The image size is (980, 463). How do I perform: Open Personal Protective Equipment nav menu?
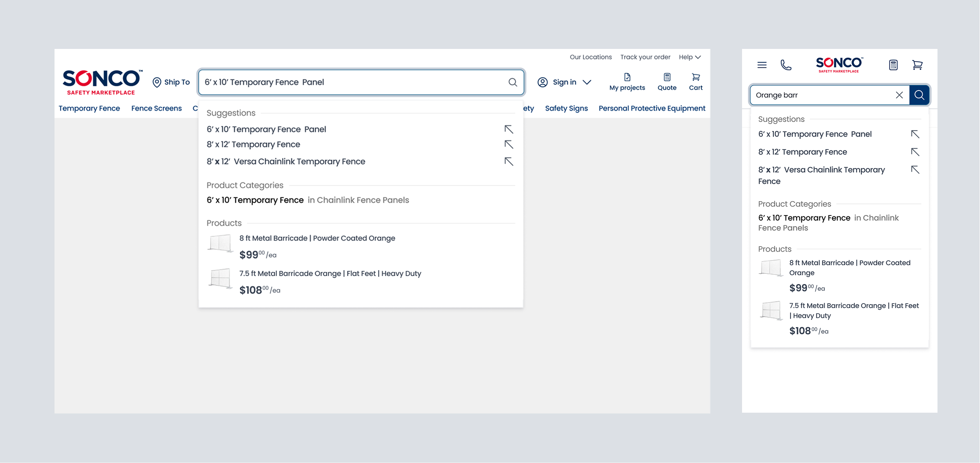point(652,108)
